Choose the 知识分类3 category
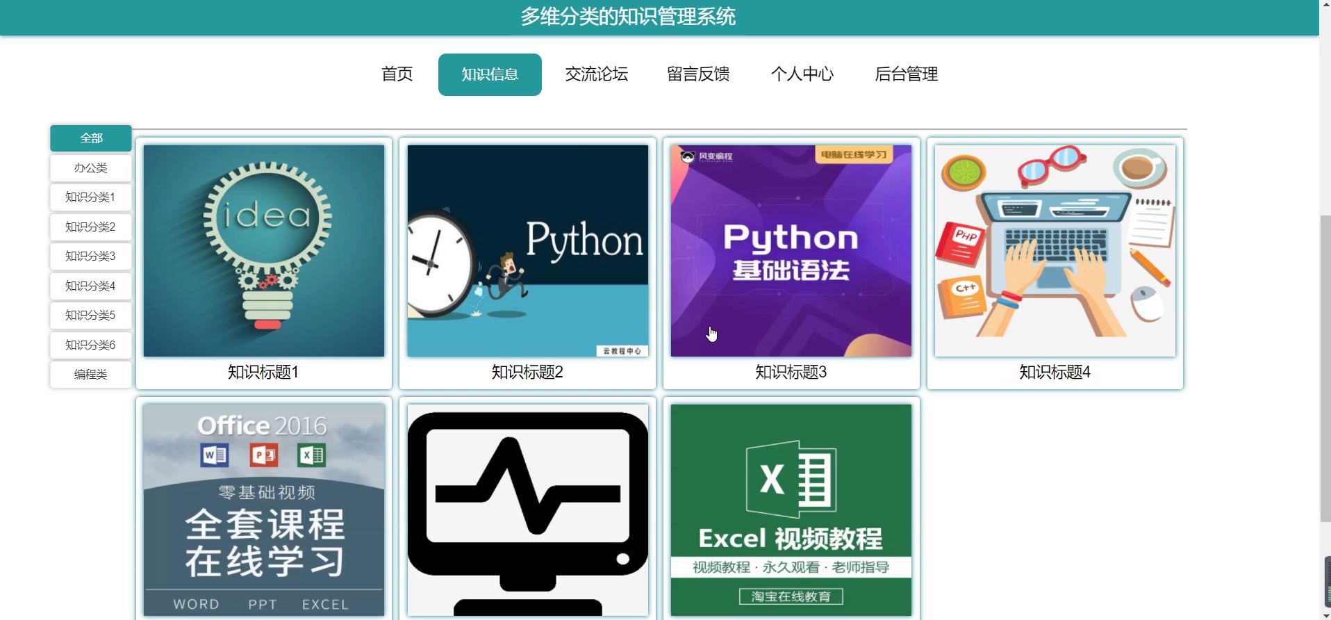Screen dimensions: 1331x620 91,256
